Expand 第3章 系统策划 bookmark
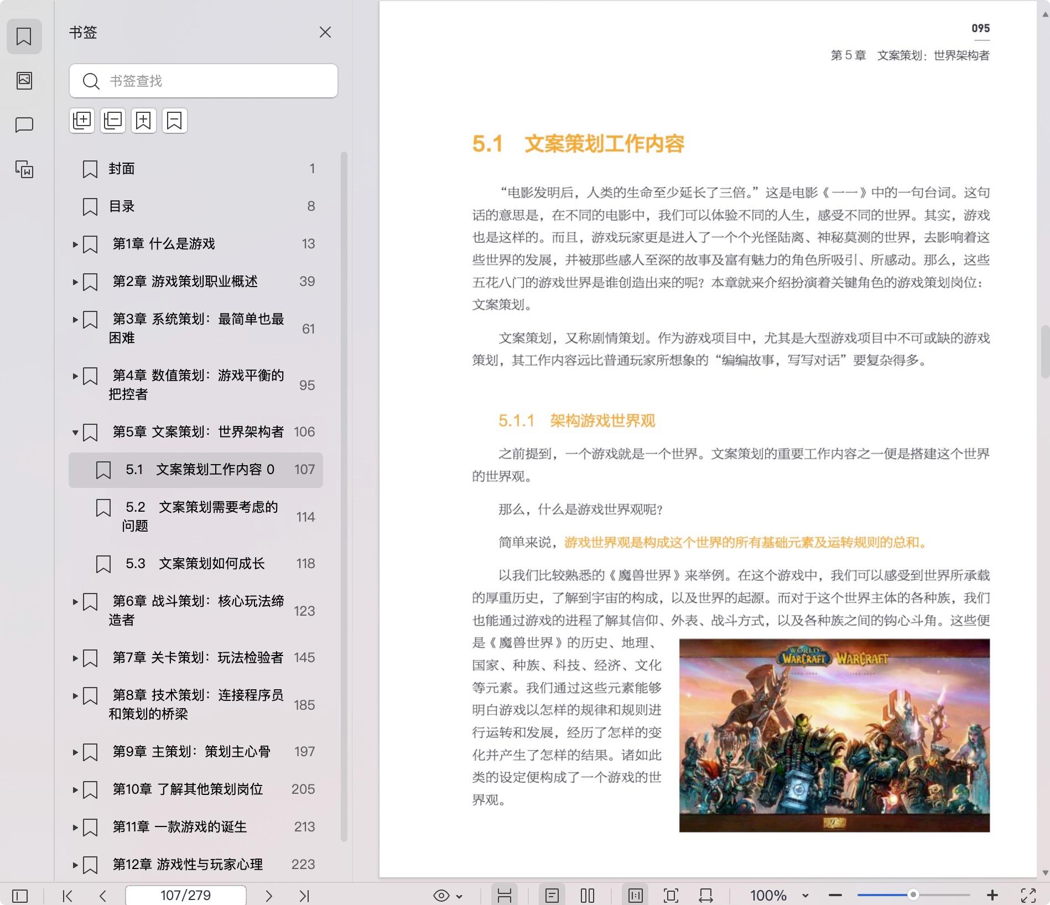Viewport: 1050px width, 905px height. (75, 319)
